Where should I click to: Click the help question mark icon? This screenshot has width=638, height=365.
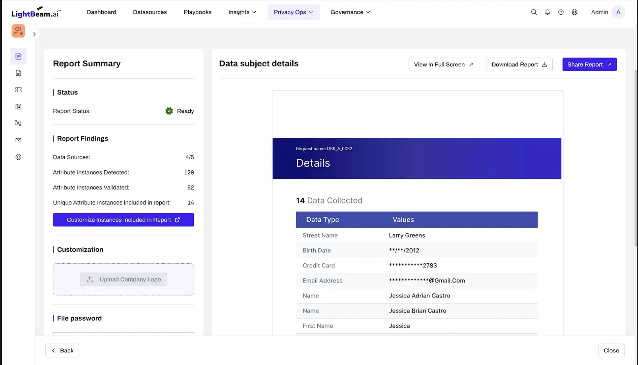(x=561, y=12)
